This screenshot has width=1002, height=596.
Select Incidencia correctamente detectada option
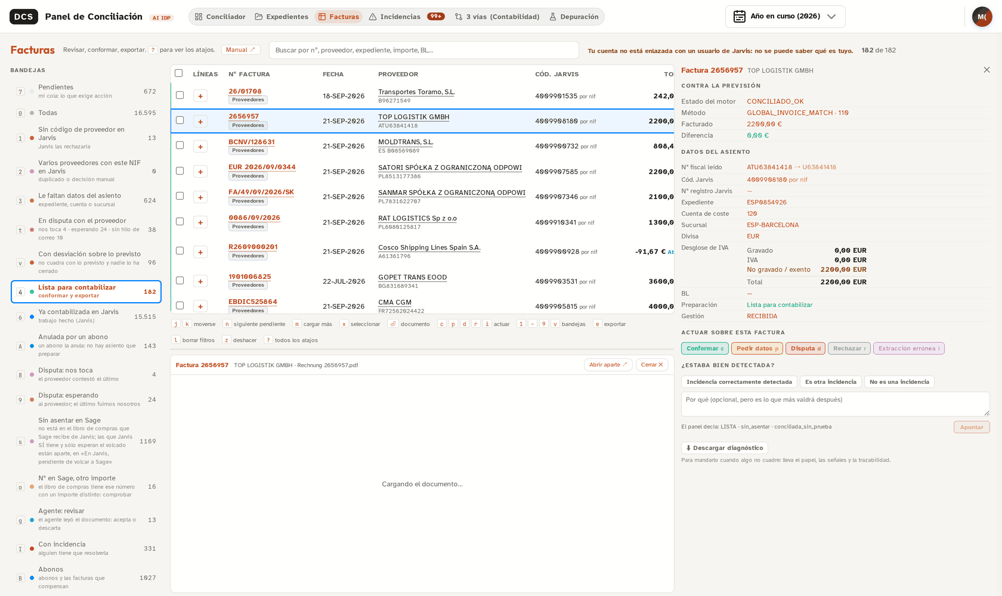coord(739,382)
